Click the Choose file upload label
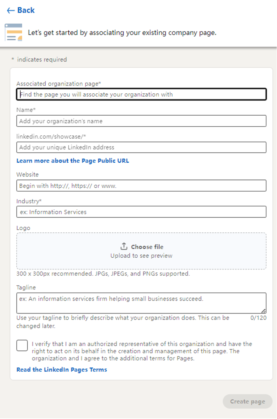 147,247
